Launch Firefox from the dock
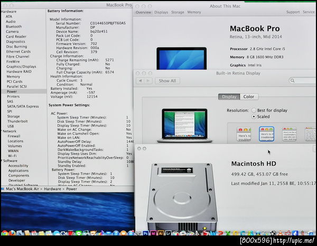This screenshot has height=246, width=317. (12, 233)
